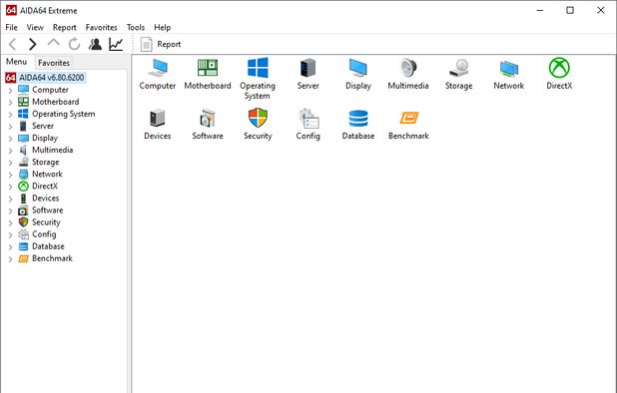The height and width of the screenshot is (393, 617).
Task: Expand the Devices tree node
Action: (11, 198)
